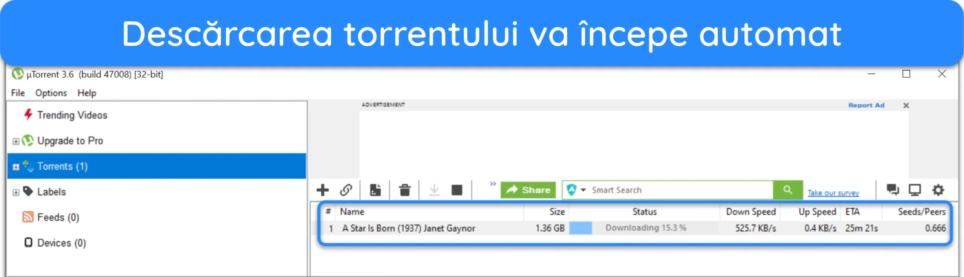Select Devices (0) in the sidebar
This screenshot has width=964, height=277.
[61, 243]
